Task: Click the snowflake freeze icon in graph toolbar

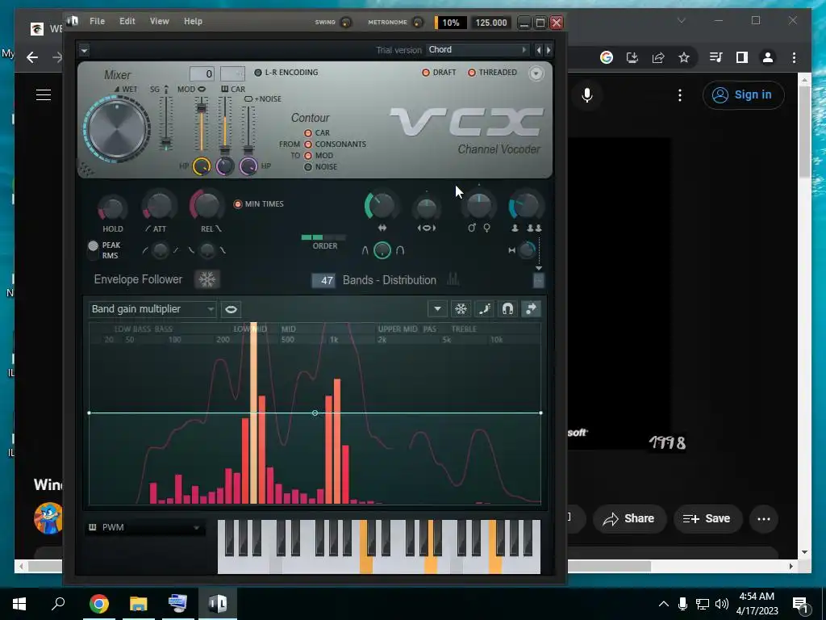Action: (461, 309)
